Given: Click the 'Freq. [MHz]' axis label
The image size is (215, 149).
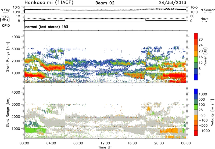Looking at the screenshot, I should pyautogui.click(x=5, y=18).
